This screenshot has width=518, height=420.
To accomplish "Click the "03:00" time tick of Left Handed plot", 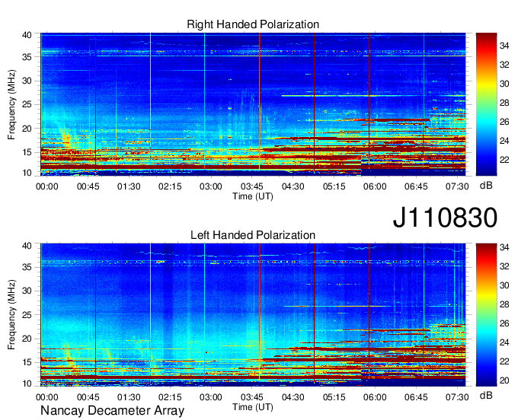I will click(x=211, y=397).
